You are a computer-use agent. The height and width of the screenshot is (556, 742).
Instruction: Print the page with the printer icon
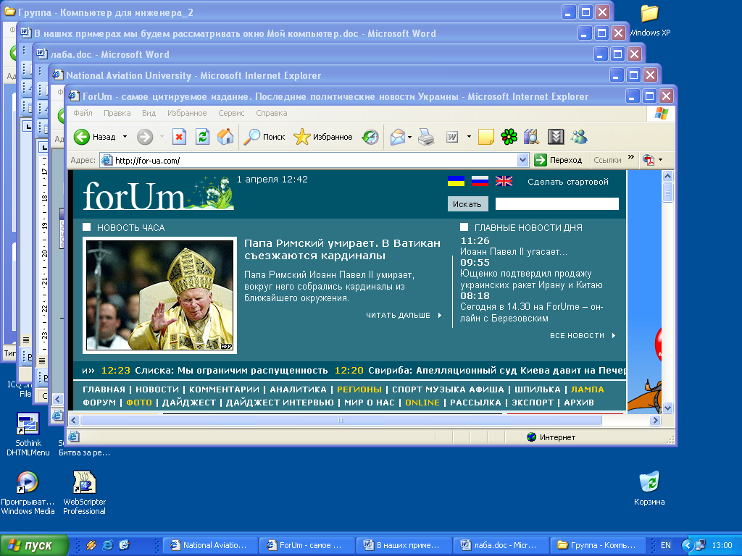[426, 137]
